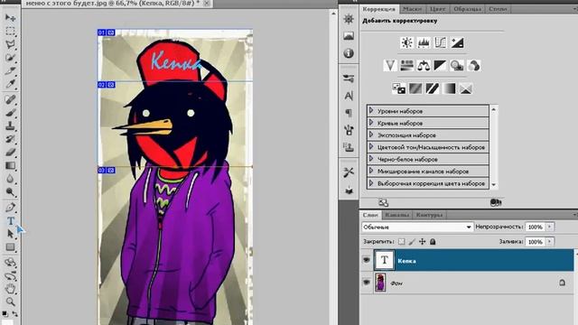Open the Info panel from the dock

click(x=349, y=53)
